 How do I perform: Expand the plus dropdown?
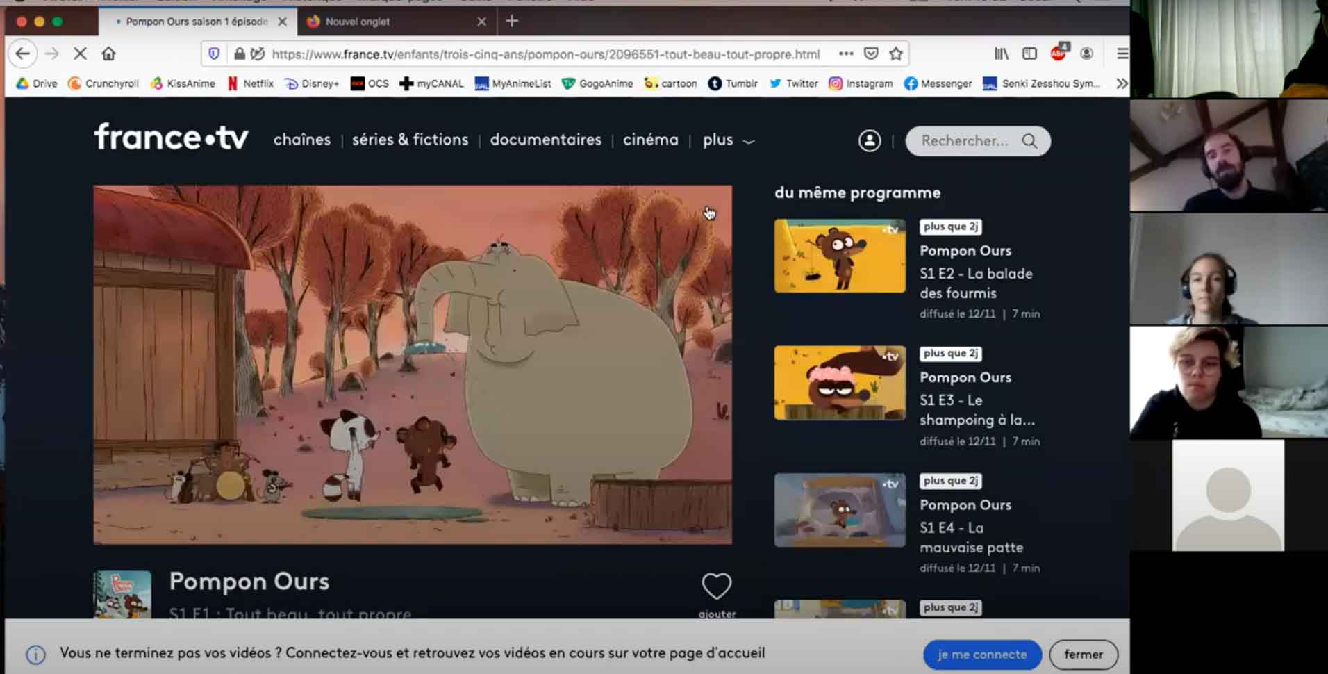[x=728, y=140]
